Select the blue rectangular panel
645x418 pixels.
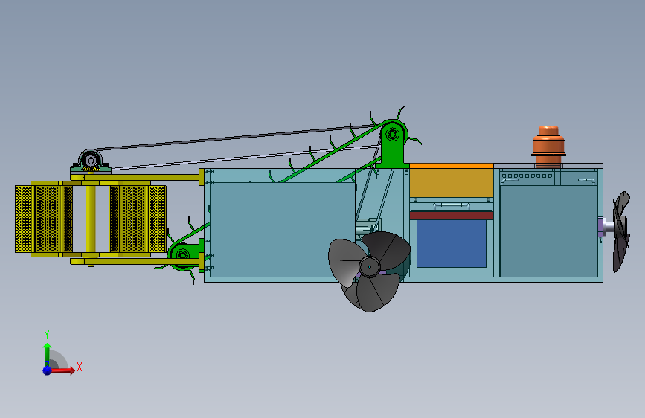click(452, 243)
